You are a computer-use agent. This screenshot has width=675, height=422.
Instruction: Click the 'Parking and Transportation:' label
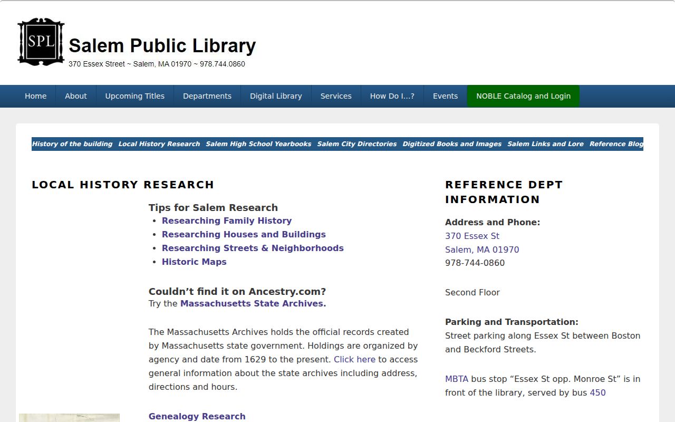[x=512, y=322]
